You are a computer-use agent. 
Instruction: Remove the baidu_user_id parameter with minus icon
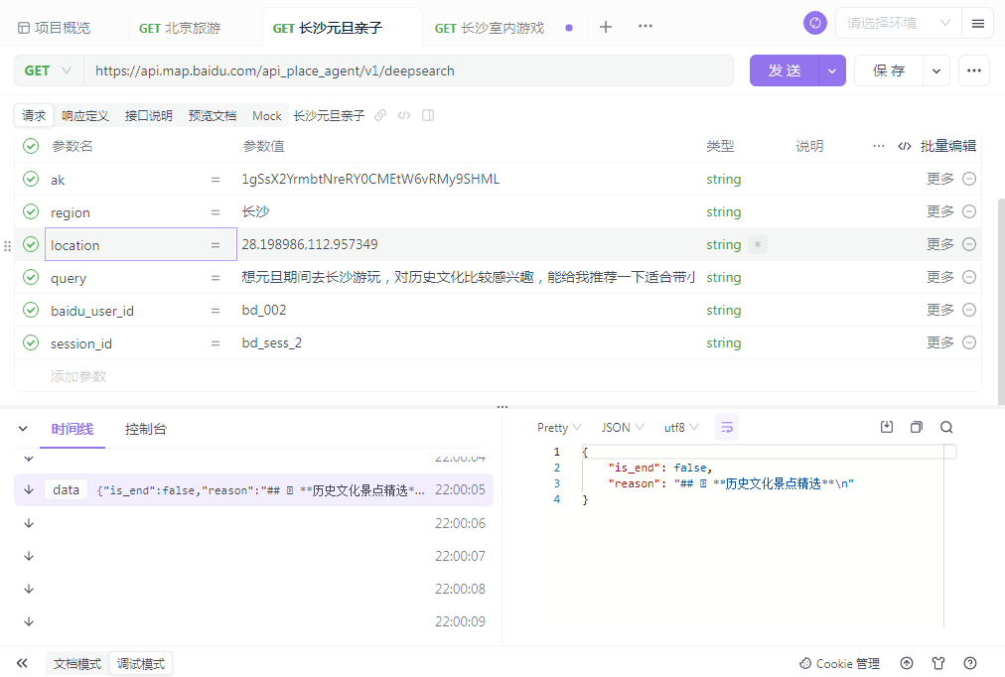pyautogui.click(x=969, y=310)
